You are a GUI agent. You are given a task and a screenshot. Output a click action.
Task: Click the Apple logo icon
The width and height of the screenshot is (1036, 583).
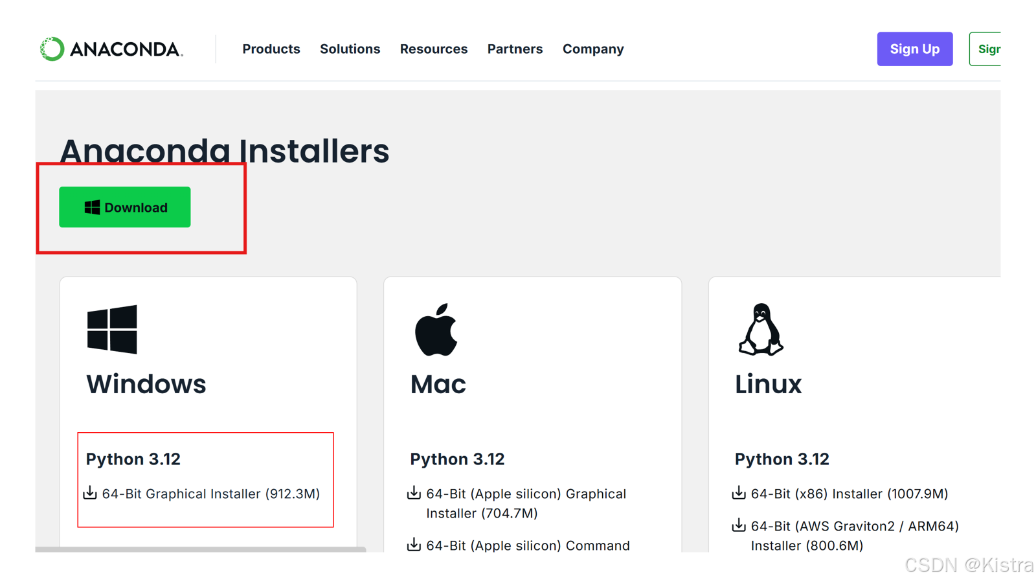pos(436,330)
